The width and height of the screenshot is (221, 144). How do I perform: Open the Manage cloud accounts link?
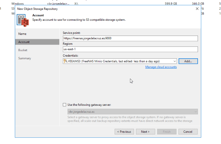[161, 67]
